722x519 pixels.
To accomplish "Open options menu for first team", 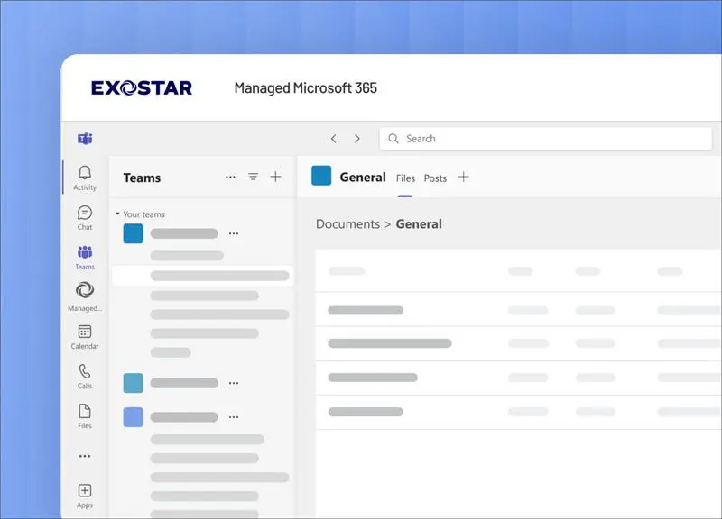I will click(x=234, y=232).
